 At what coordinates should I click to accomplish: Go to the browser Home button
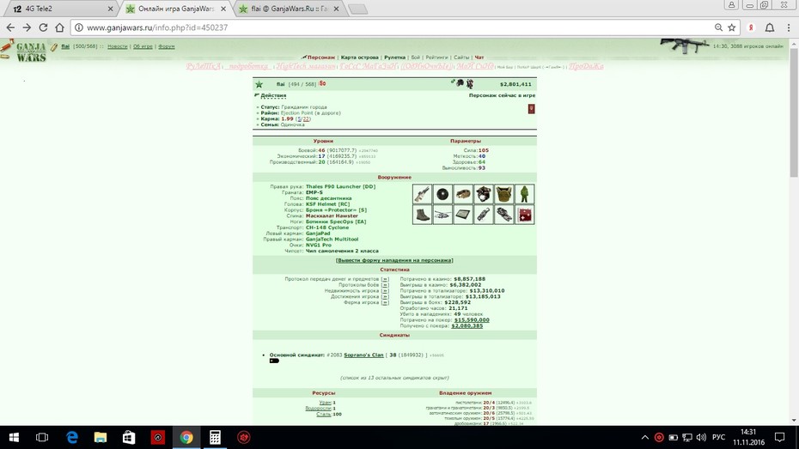tap(59, 27)
